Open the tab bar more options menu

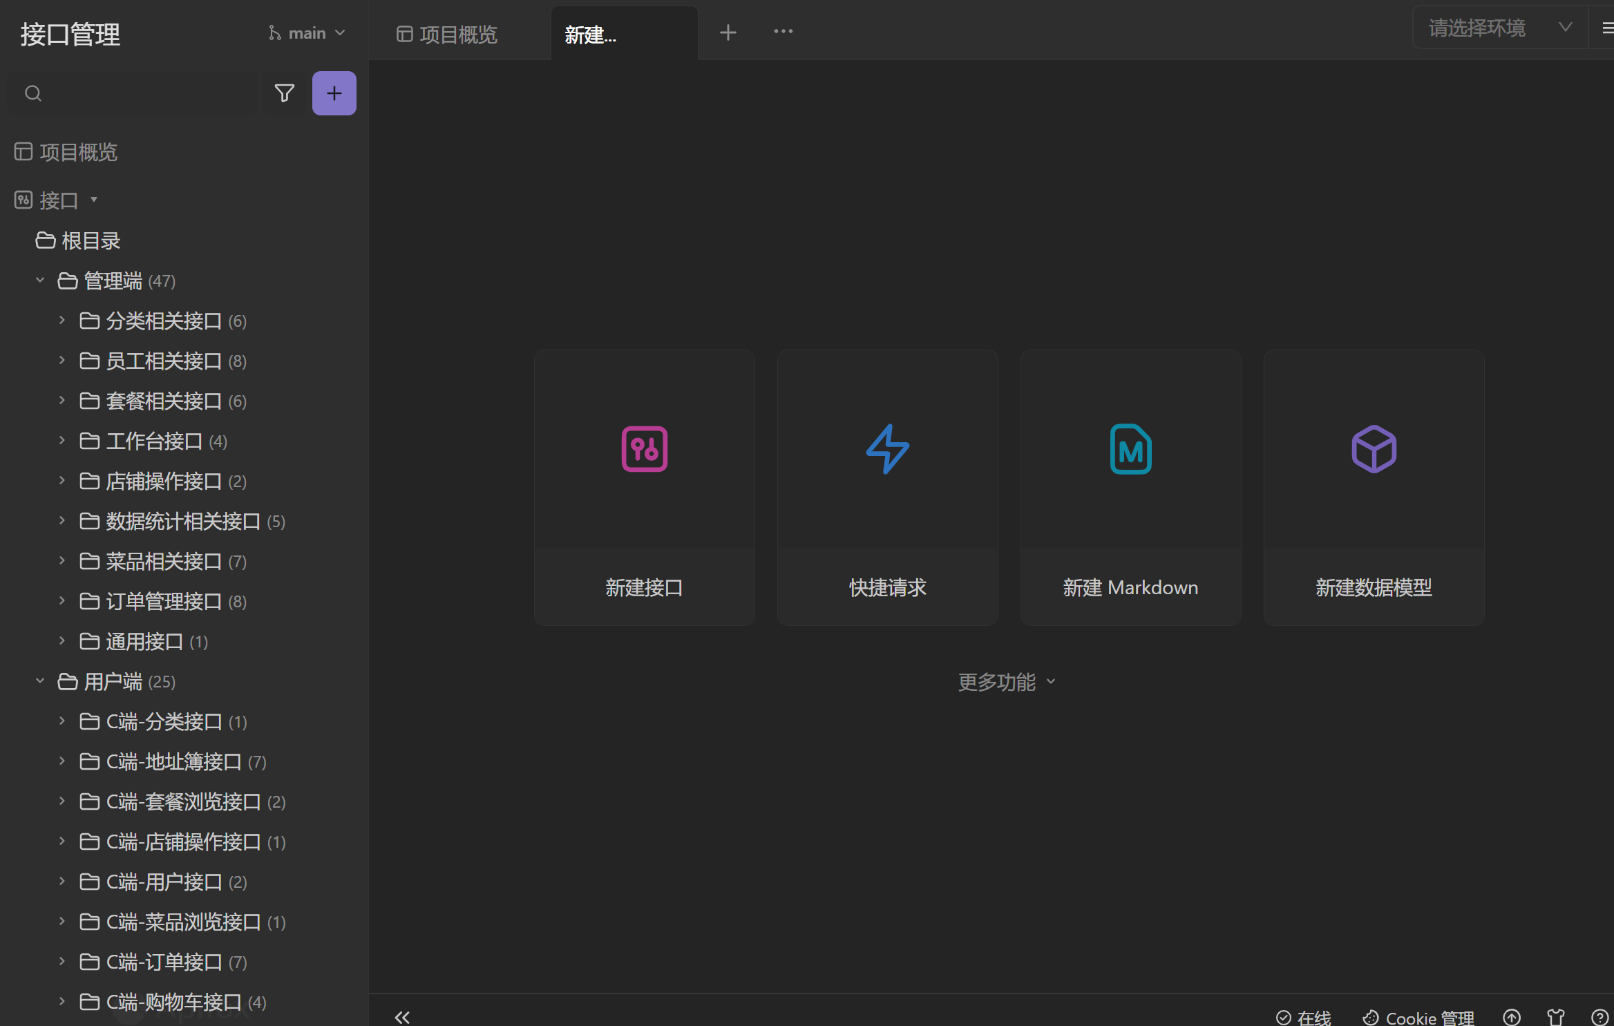point(783,32)
